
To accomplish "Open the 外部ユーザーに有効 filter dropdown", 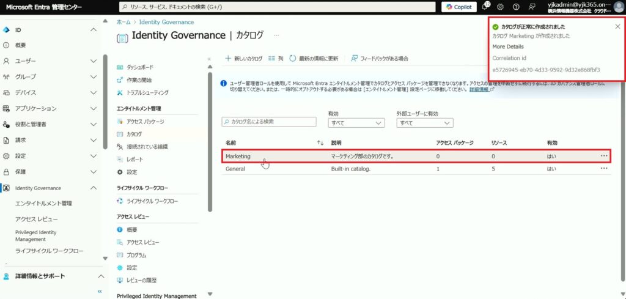I will pos(426,123).
